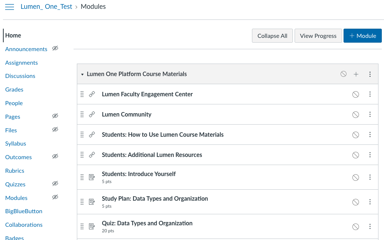
Task: Navigate to Grades from course navigation
Action: [x=14, y=89]
